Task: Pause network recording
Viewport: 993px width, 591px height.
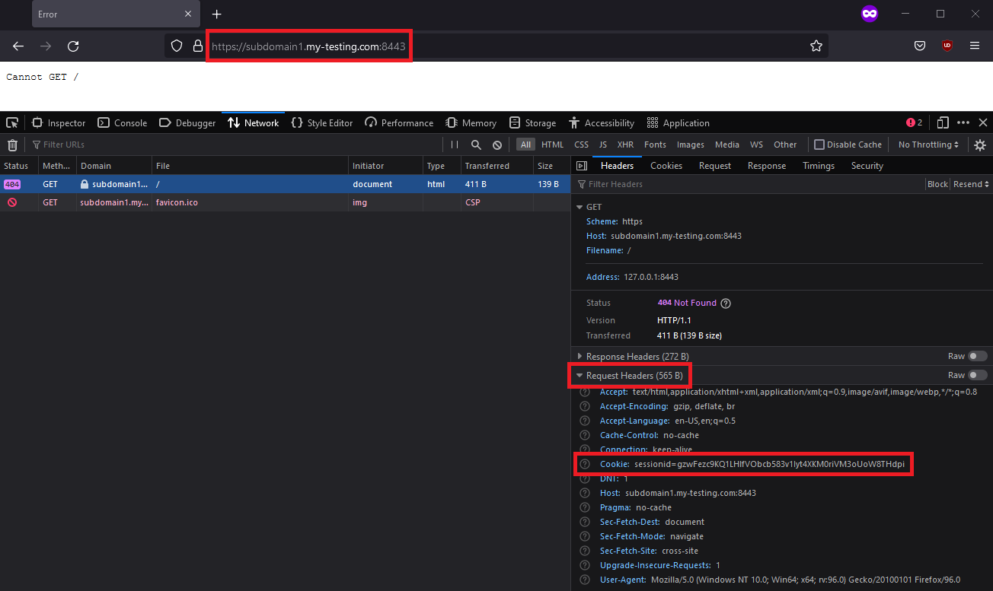Action: [x=455, y=145]
